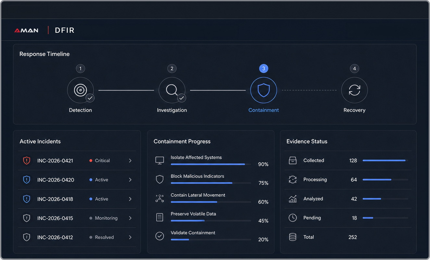The image size is (430, 260).
Task: Click the archive box icon beside Collected
Action: pyautogui.click(x=293, y=160)
